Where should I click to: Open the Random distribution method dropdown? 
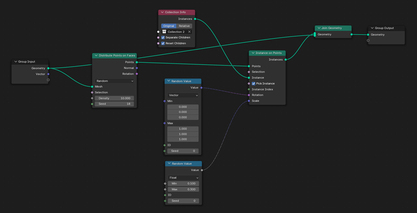coord(114,81)
